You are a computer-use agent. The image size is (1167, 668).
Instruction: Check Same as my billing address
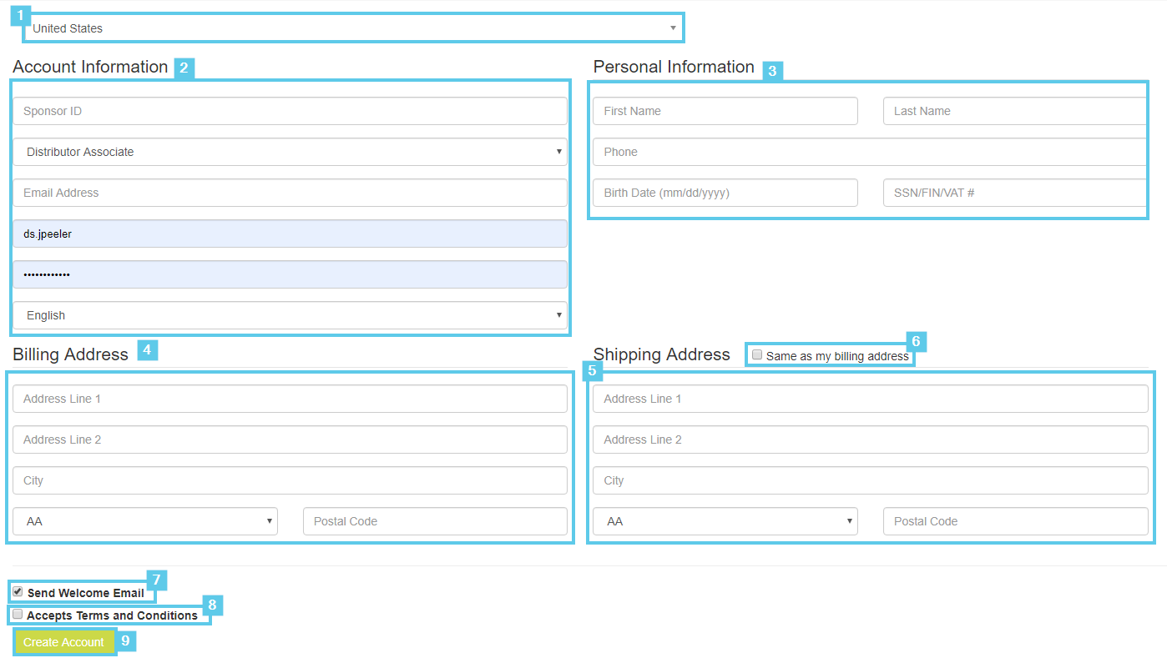click(x=757, y=355)
